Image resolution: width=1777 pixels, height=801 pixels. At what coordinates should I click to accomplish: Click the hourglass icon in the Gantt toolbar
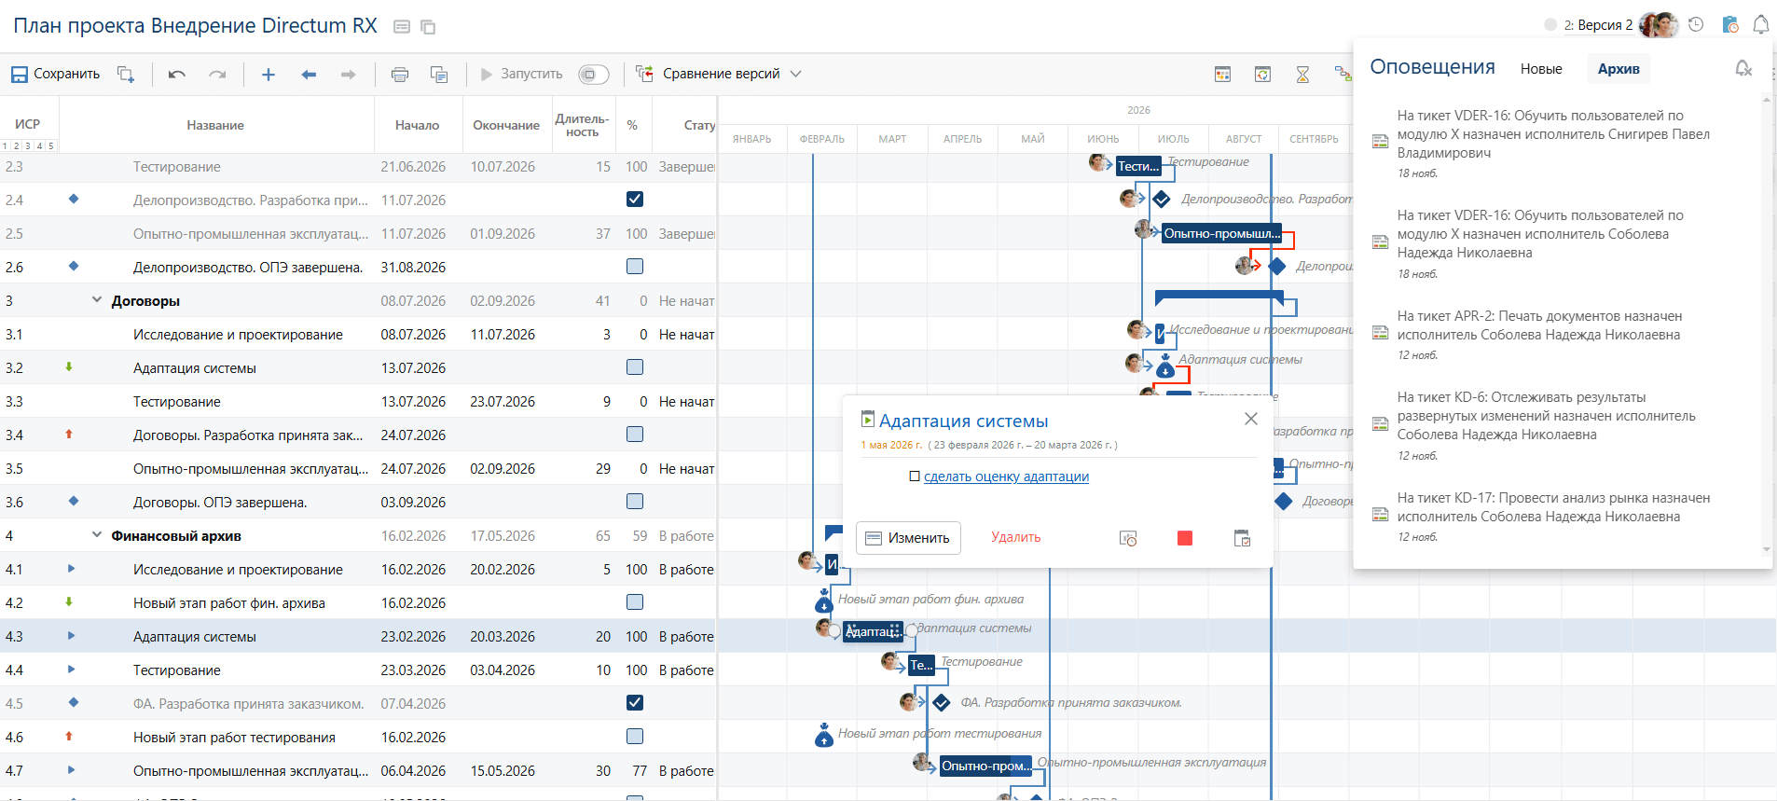point(1302,75)
